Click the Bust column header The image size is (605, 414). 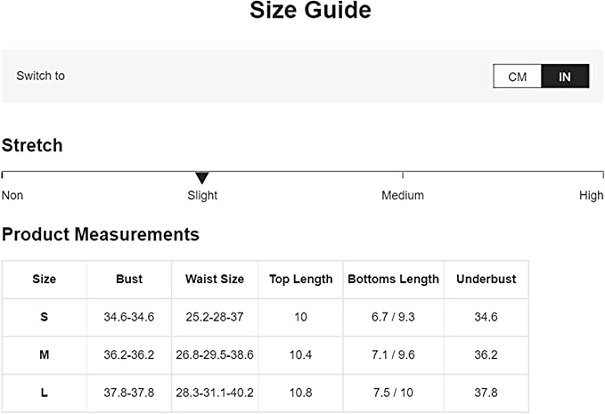tap(129, 279)
